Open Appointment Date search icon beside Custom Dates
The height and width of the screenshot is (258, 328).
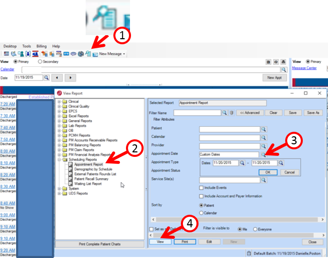[264, 154]
